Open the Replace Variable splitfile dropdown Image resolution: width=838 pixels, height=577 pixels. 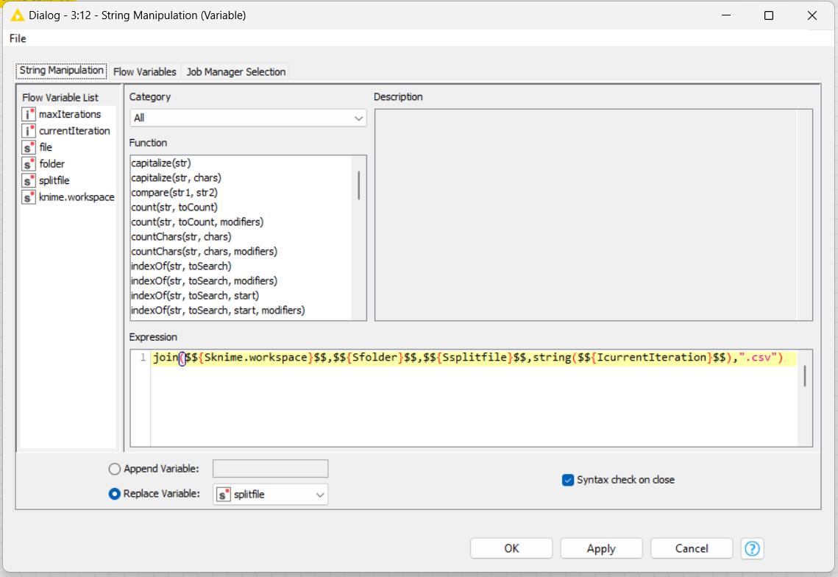point(271,495)
